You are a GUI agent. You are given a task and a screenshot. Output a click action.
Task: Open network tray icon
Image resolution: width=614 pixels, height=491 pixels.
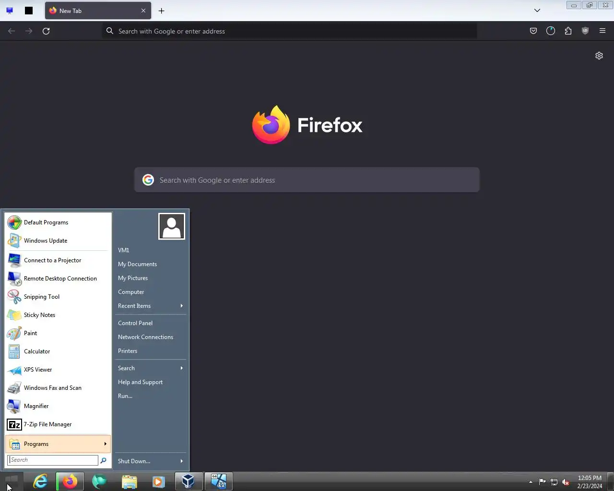click(x=554, y=482)
